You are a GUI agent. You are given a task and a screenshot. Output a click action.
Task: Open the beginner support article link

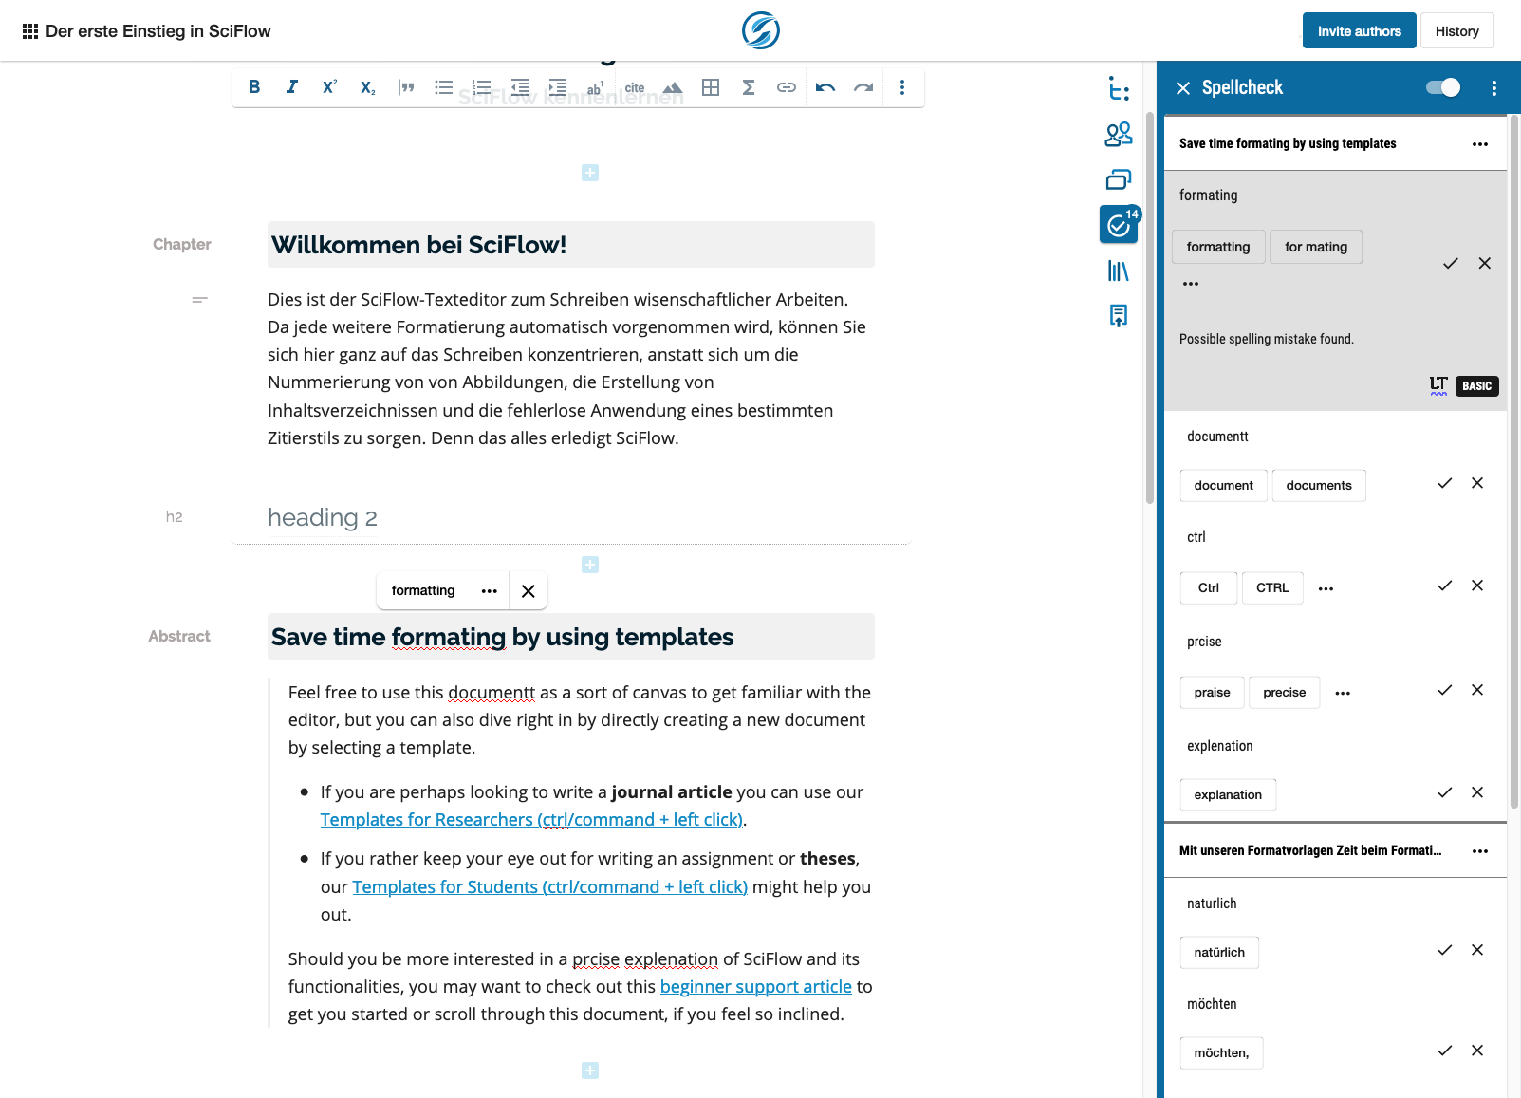[755, 986]
